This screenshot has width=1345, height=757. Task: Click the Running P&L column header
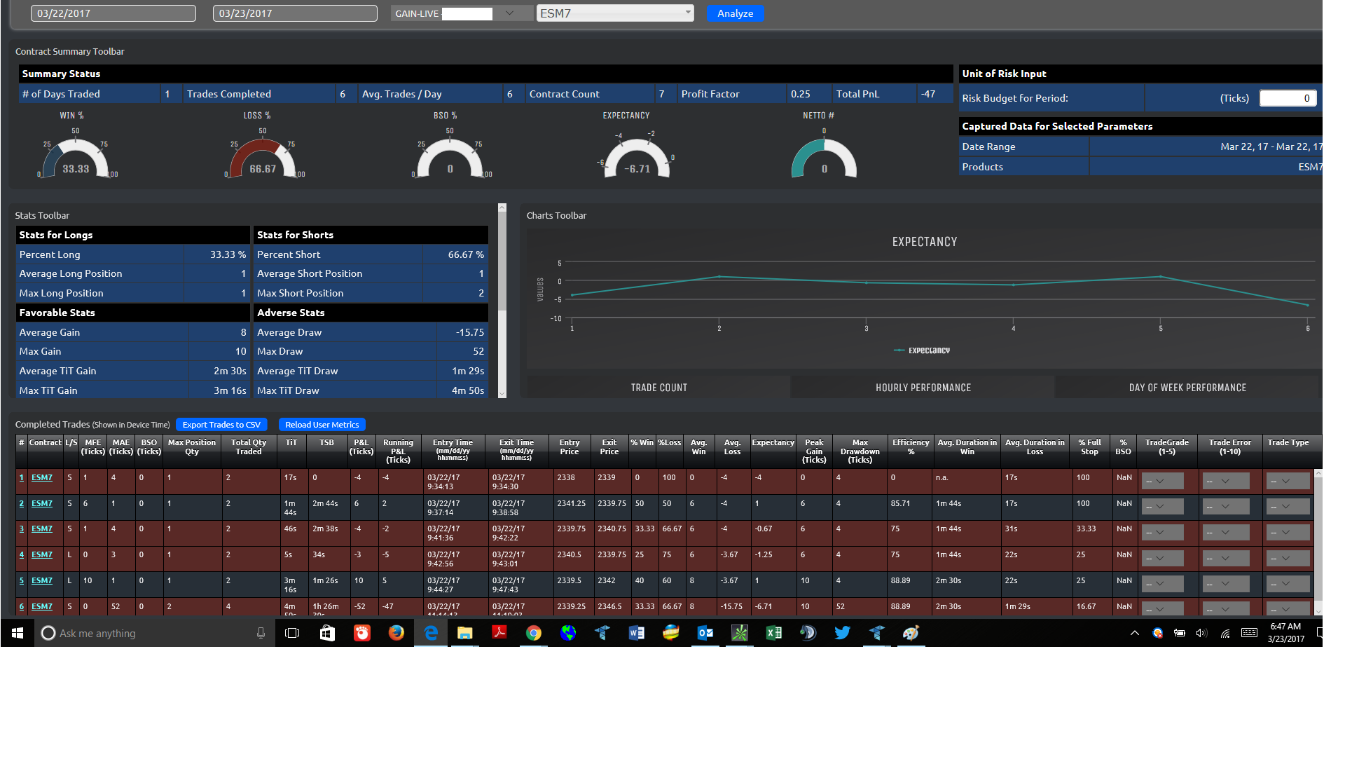point(398,451)
